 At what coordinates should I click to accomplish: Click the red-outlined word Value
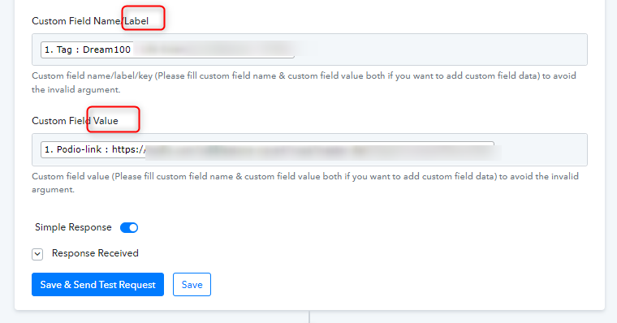coord(106,121)
